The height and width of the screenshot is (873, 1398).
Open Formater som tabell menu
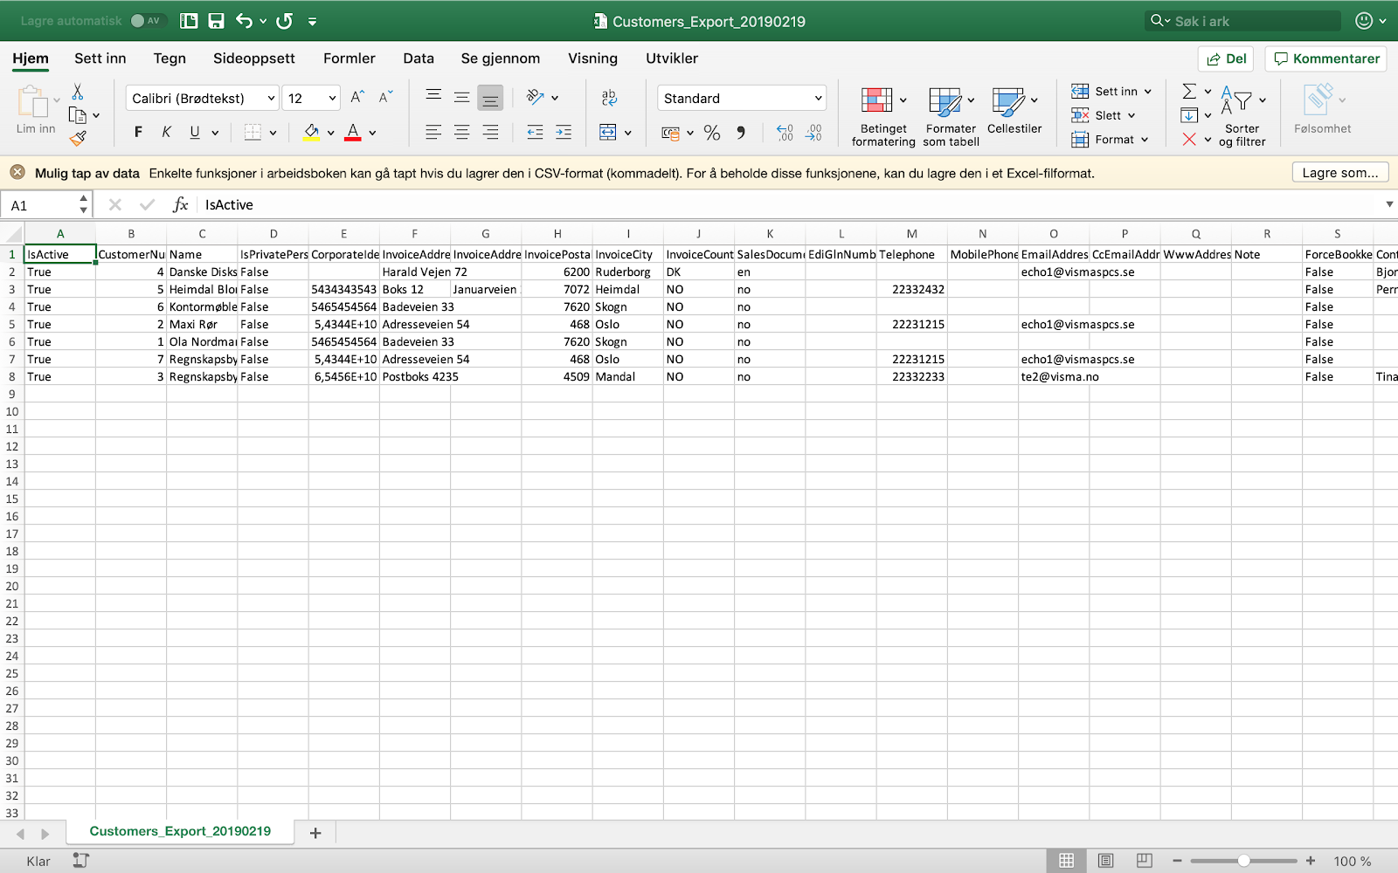[951, 115]
